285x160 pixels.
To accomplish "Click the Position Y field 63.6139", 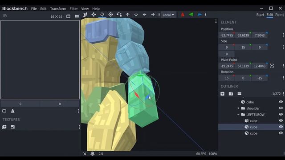I will point(243,35).
